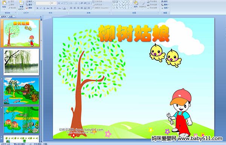Toggle Bold formatting in the font group
226x145 pixels.
tap(37, 8)
